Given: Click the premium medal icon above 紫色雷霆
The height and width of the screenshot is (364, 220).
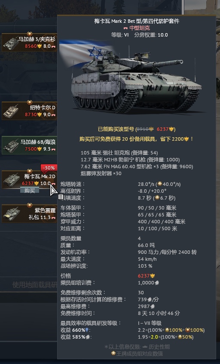Looking at the screenshot, I should point(30,205).
